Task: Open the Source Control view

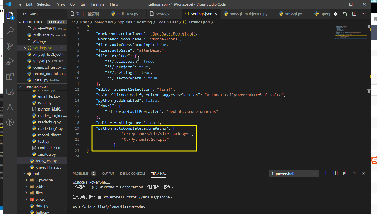Action: [x=10, y=46]
